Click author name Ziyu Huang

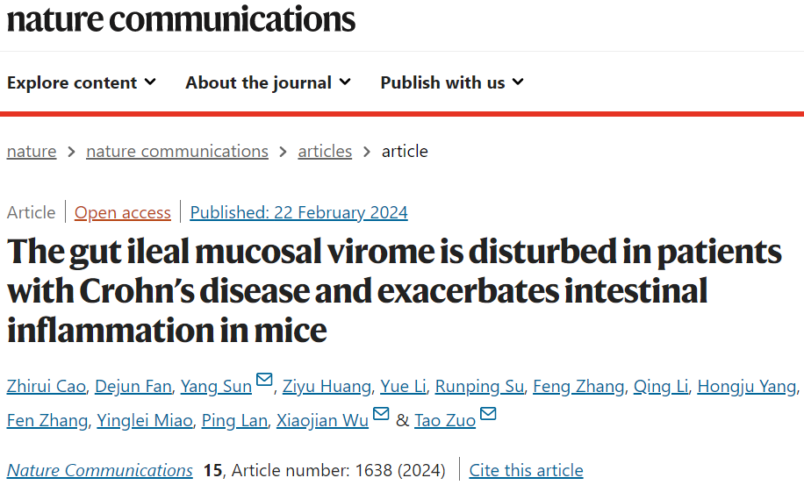(327, 386)
